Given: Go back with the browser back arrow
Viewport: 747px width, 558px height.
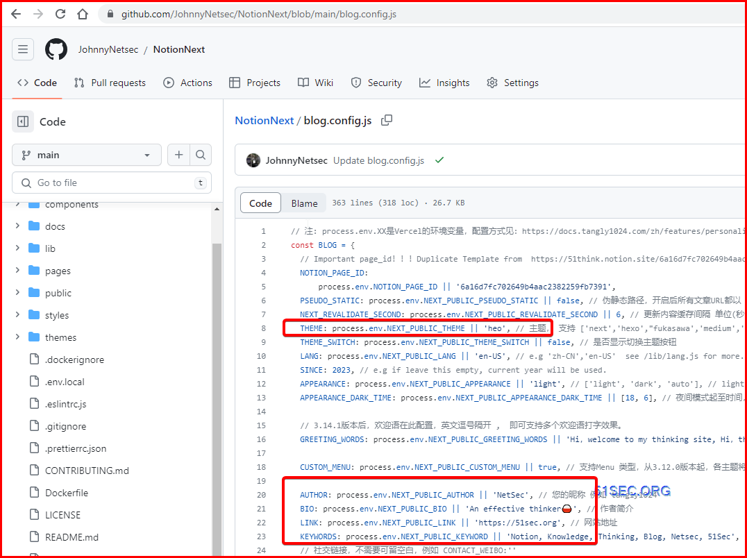Looking at the screenshot, I should [x=16, y=14].
